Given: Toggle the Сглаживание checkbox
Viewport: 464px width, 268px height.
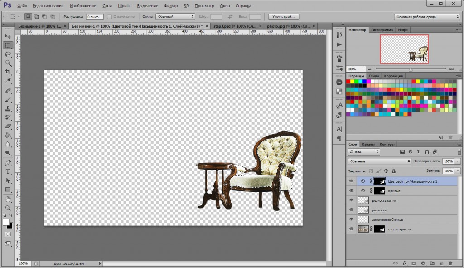Looking at the screenshot, I should 110,17.
